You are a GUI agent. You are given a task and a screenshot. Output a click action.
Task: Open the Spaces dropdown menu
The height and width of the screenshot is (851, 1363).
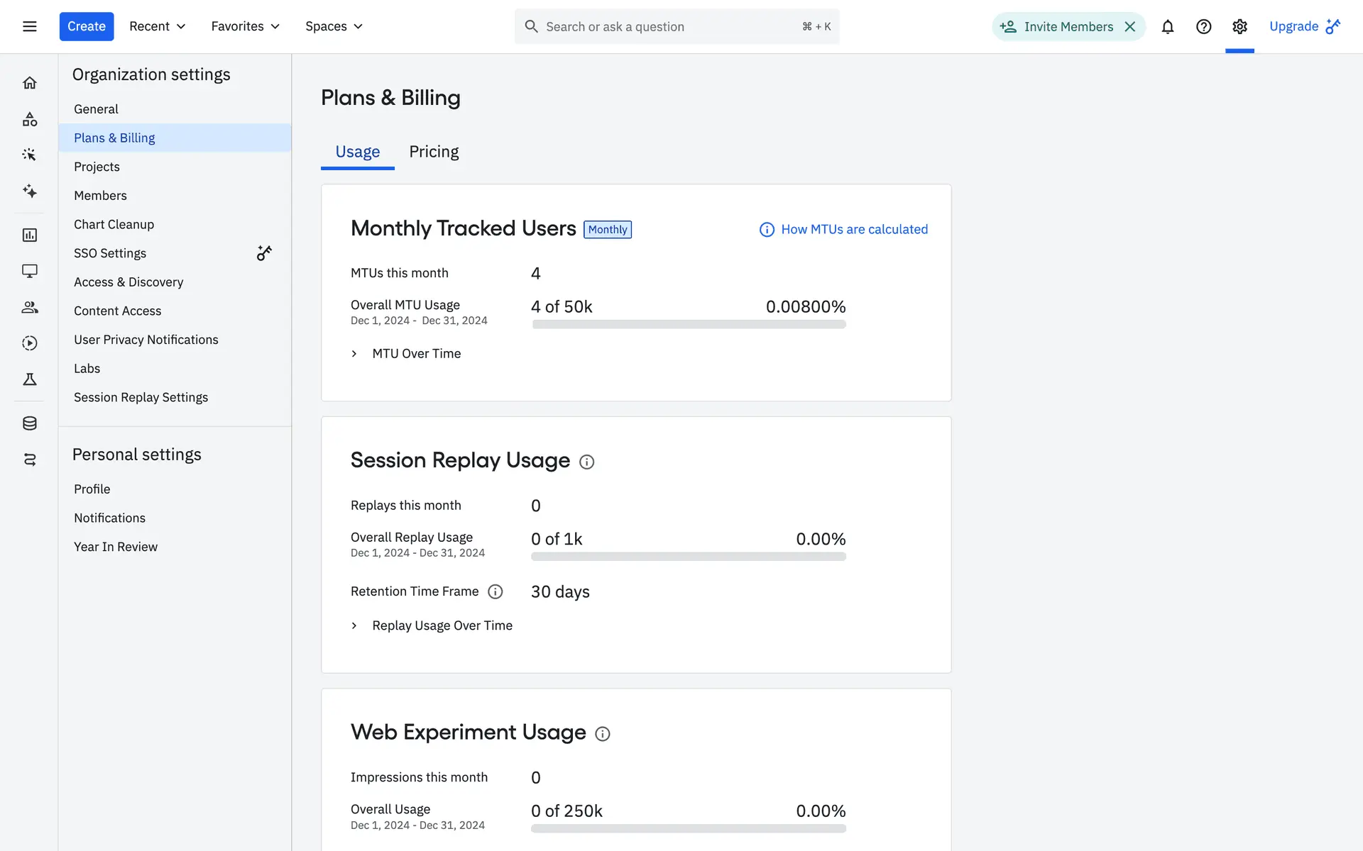click(334, 26)
